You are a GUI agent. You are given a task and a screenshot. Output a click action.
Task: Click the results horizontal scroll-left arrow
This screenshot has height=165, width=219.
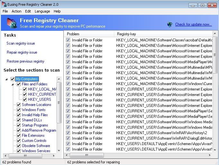67,155
